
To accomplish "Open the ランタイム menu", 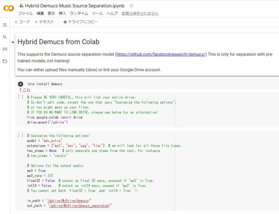I will [79, 14].
